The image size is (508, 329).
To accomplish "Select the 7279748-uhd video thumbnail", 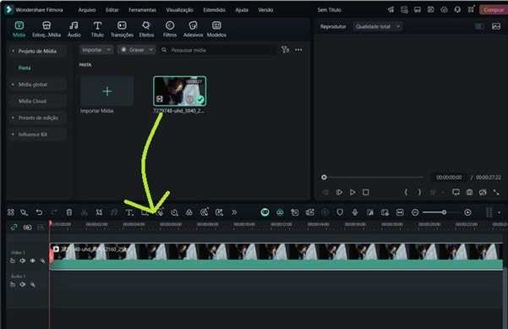I will pos(179,91).
